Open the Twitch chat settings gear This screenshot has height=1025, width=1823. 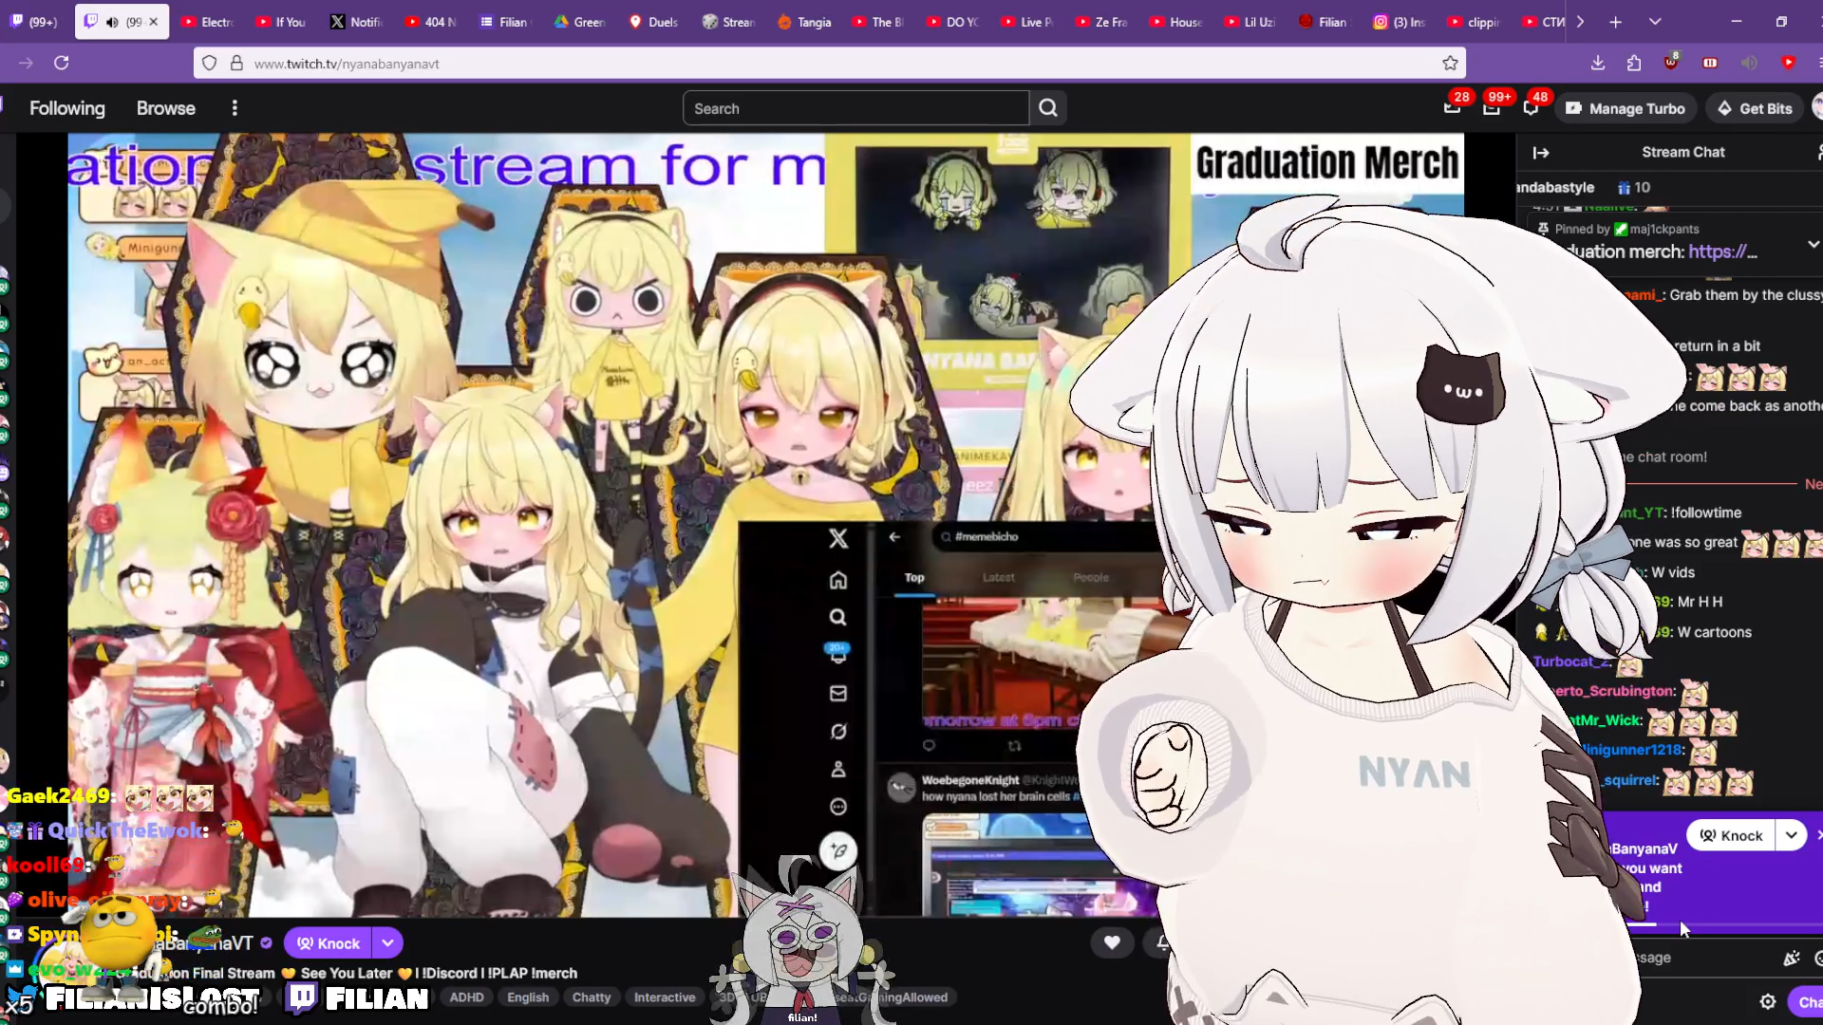(x=1768, y=1001)
